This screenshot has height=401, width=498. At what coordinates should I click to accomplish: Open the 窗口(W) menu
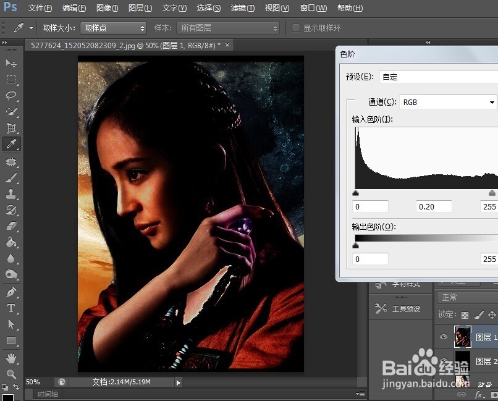[313, 8]
